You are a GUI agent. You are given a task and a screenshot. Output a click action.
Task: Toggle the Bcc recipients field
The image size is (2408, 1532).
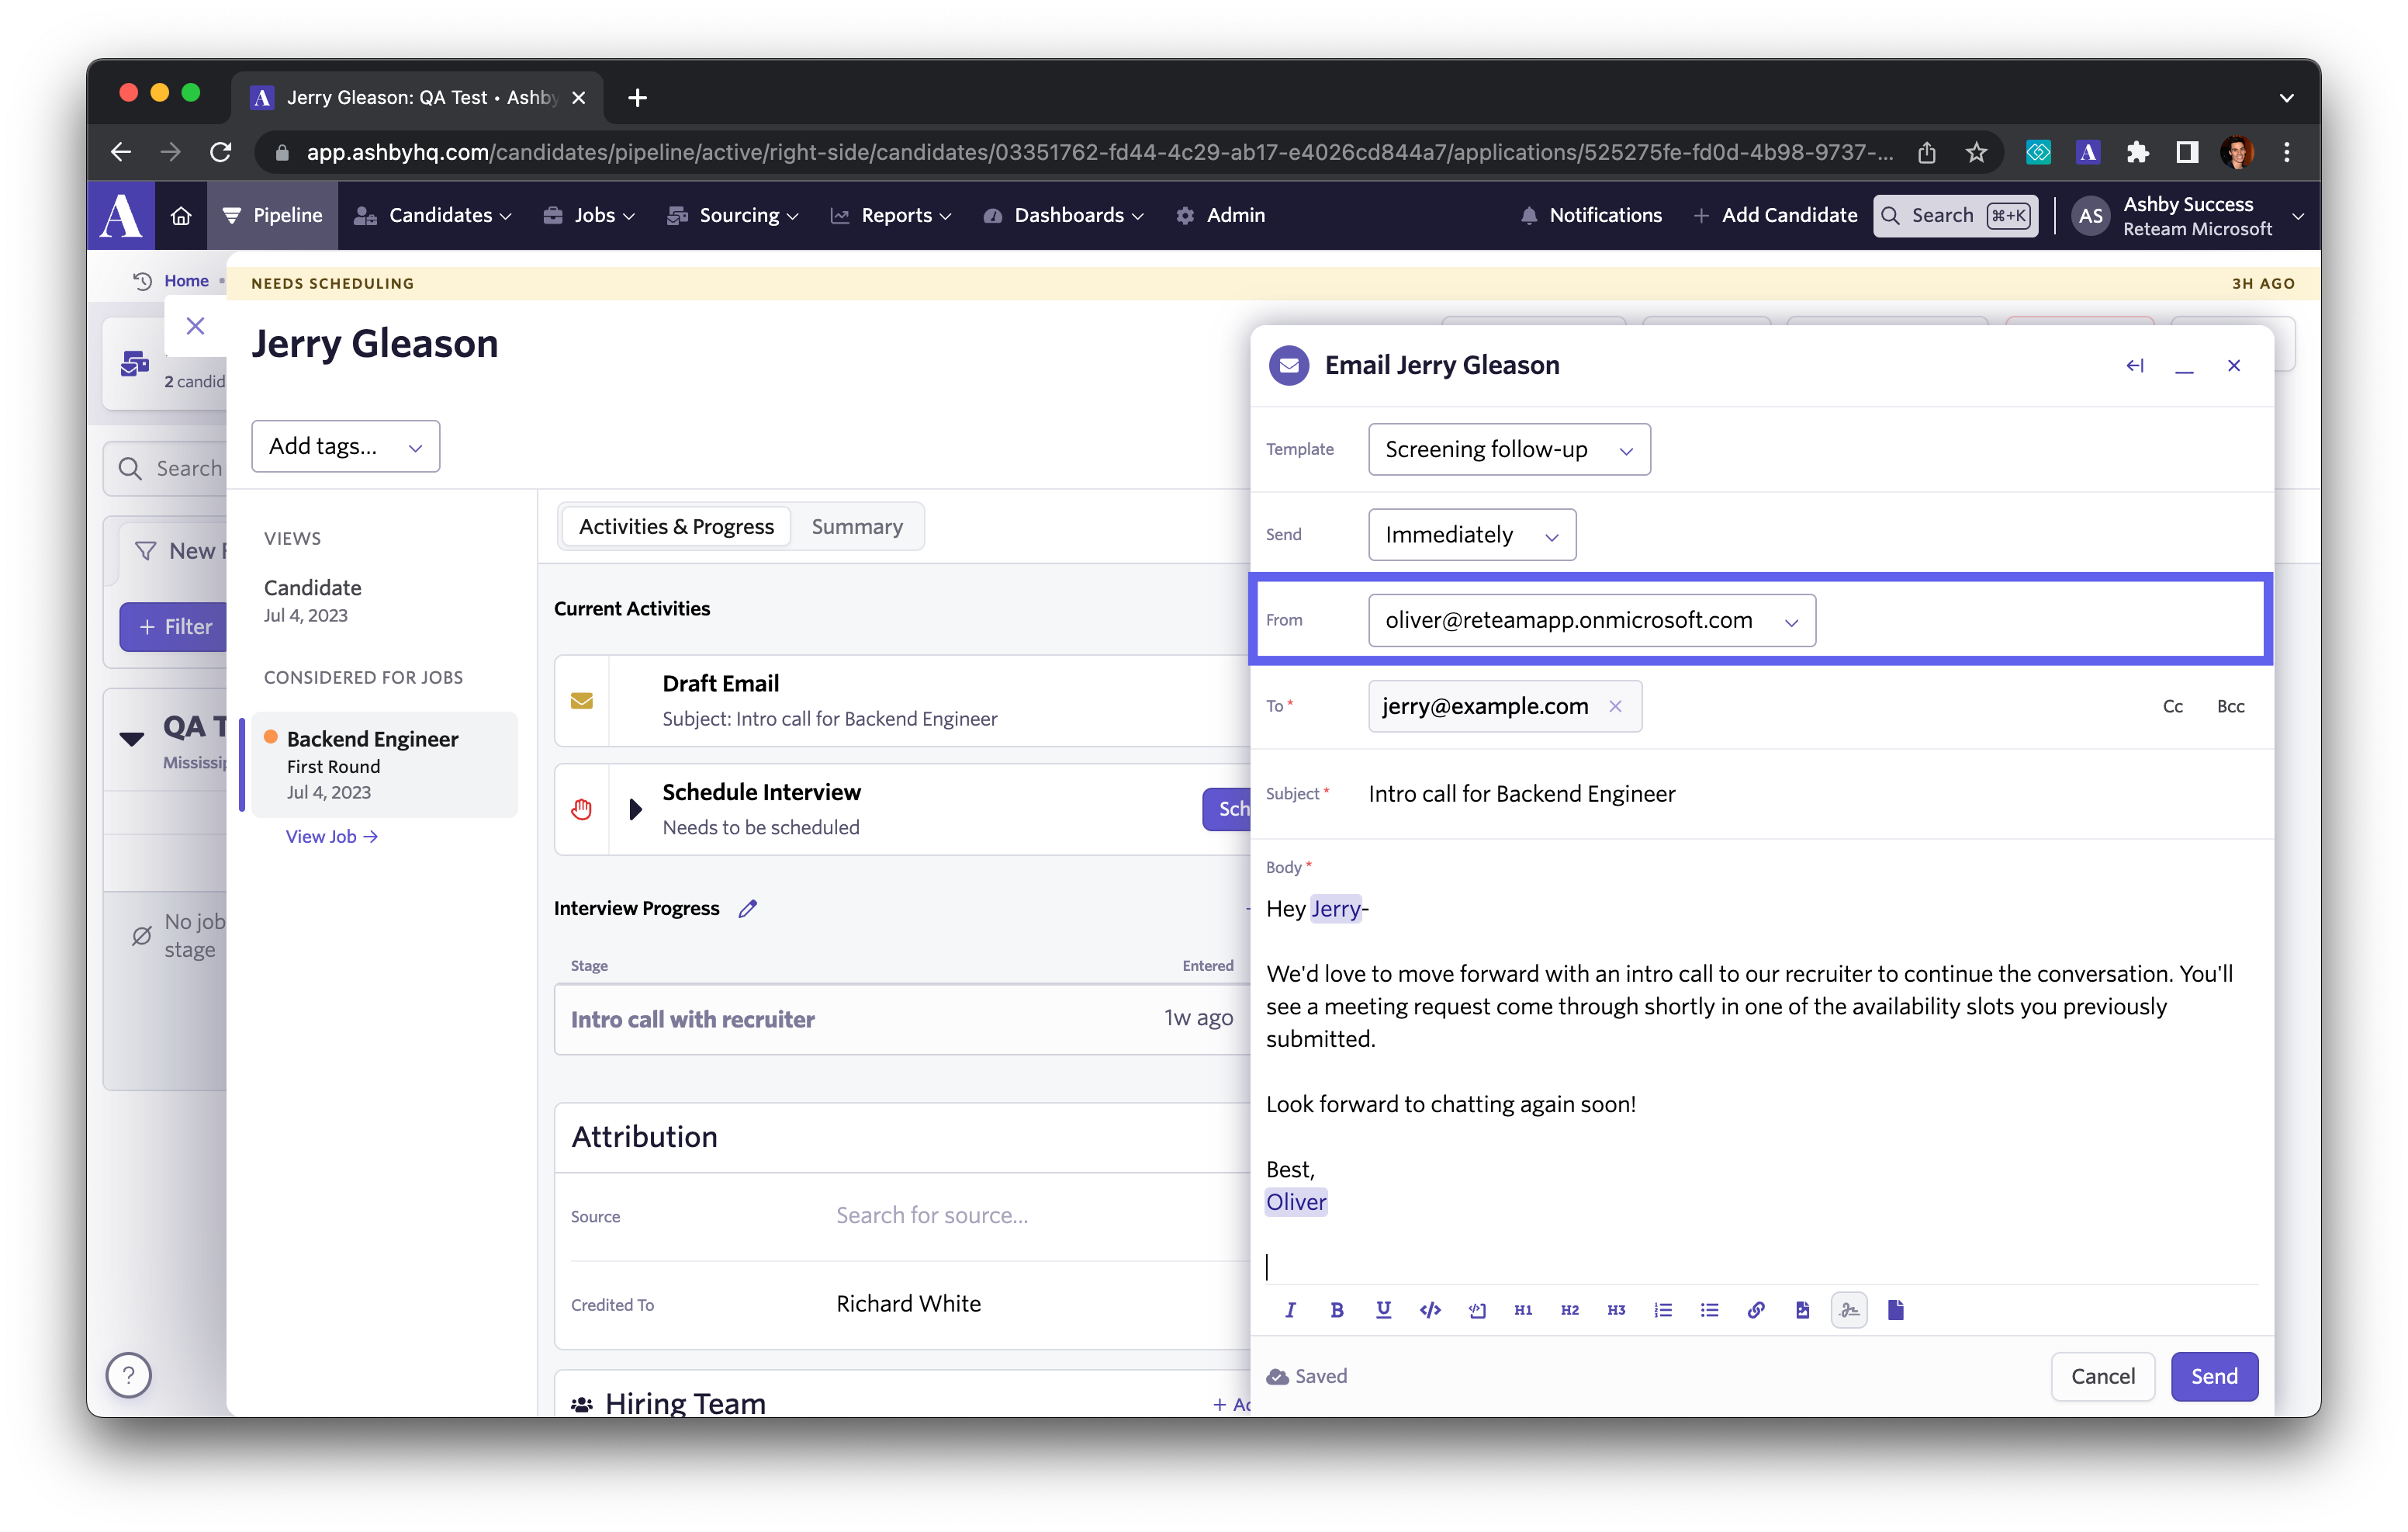(x=2230, y=705)
